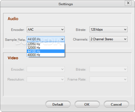This screenshot has height=112, width=135.
Task: Dismiss the dialog with Cancel
Action: coord(116,105)
